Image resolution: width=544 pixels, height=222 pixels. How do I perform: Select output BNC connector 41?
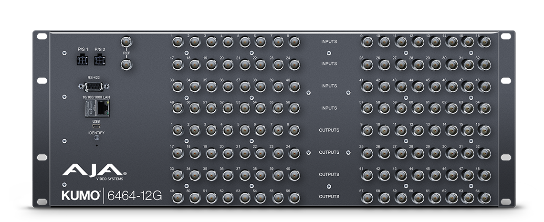(x=367, y=176)
